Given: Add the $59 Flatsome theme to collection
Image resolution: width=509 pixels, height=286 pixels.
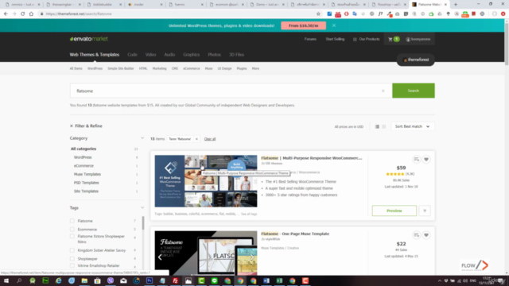Looking at the screenshot, I should coord(417,159).
